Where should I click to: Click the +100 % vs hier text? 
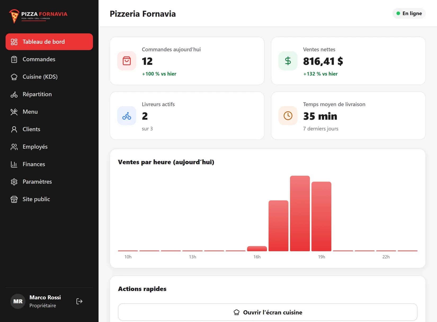tap(159, 74)
